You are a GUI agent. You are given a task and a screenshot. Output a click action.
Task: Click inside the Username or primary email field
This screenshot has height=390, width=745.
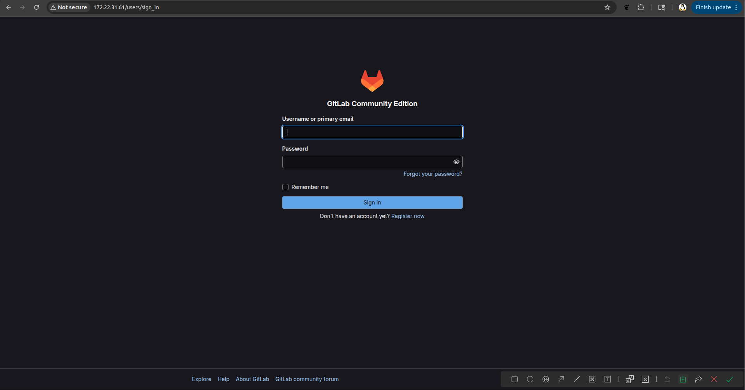point(372,132)
